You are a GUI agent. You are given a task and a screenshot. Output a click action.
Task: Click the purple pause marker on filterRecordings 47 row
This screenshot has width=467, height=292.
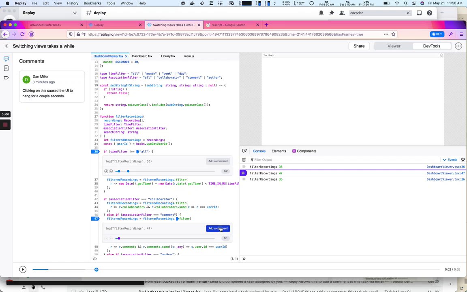(x=243, y=173)
